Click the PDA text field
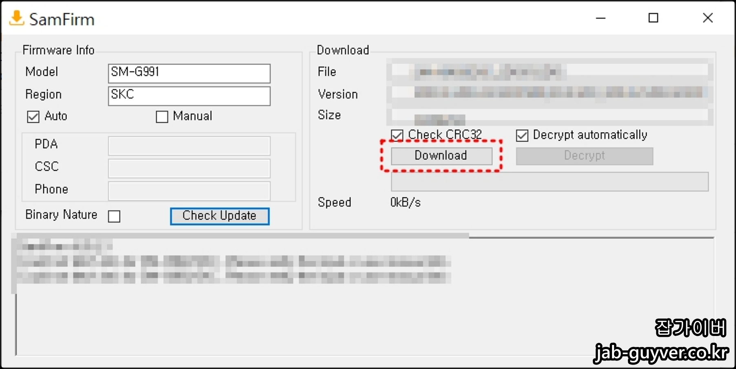Image resolution: width=736 pixels, height=369 pixels. [189, 146]
